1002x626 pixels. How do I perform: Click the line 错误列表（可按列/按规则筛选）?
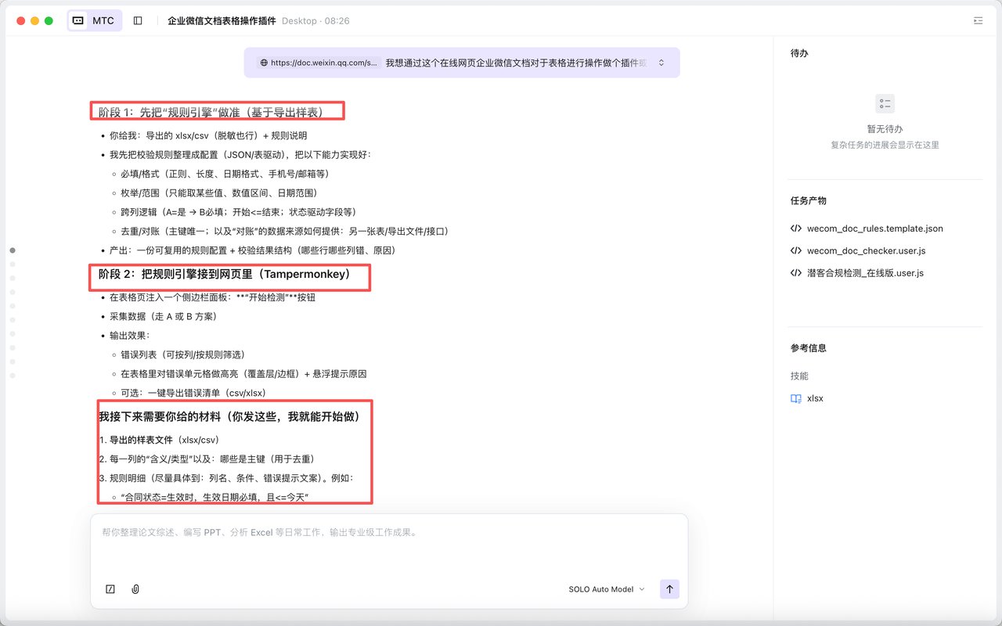coord(182,354)
